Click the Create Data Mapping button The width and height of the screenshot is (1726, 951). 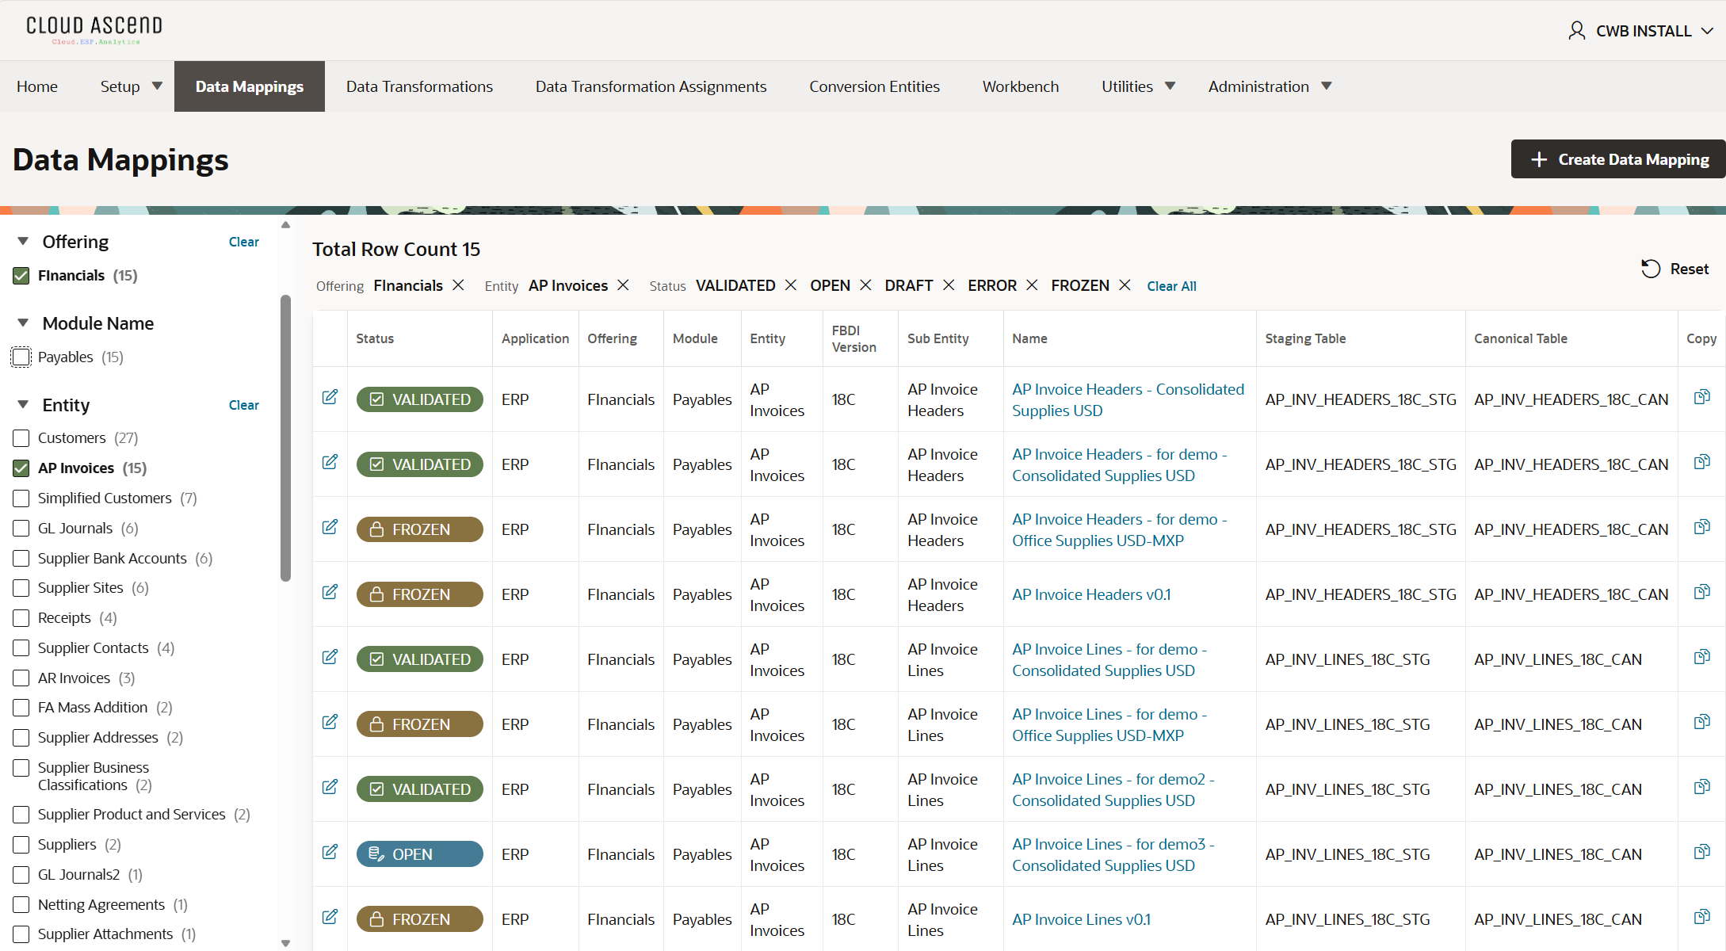tap(1617, 159)
